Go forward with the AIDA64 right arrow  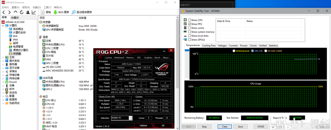(x=9, y=12)
